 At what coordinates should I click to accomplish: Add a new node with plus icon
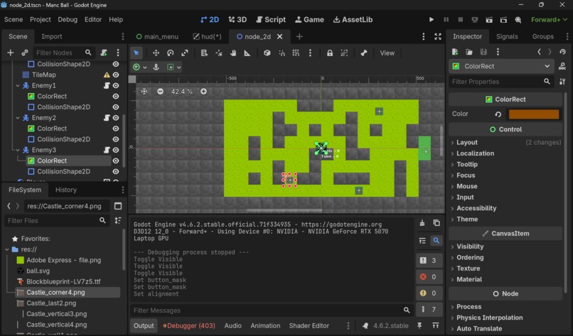click(10, 53)
